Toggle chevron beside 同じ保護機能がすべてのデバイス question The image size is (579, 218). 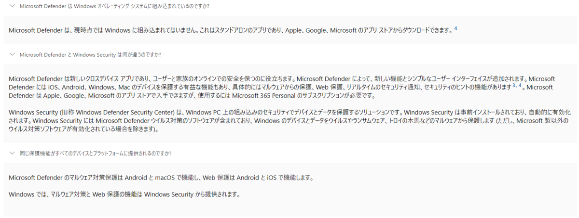12,153
